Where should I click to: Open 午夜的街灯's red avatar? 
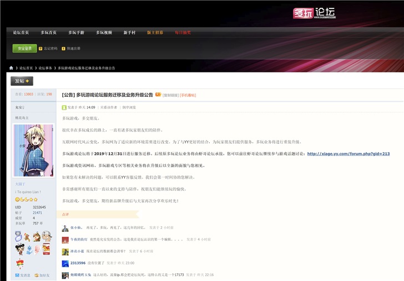coord(65,240)
